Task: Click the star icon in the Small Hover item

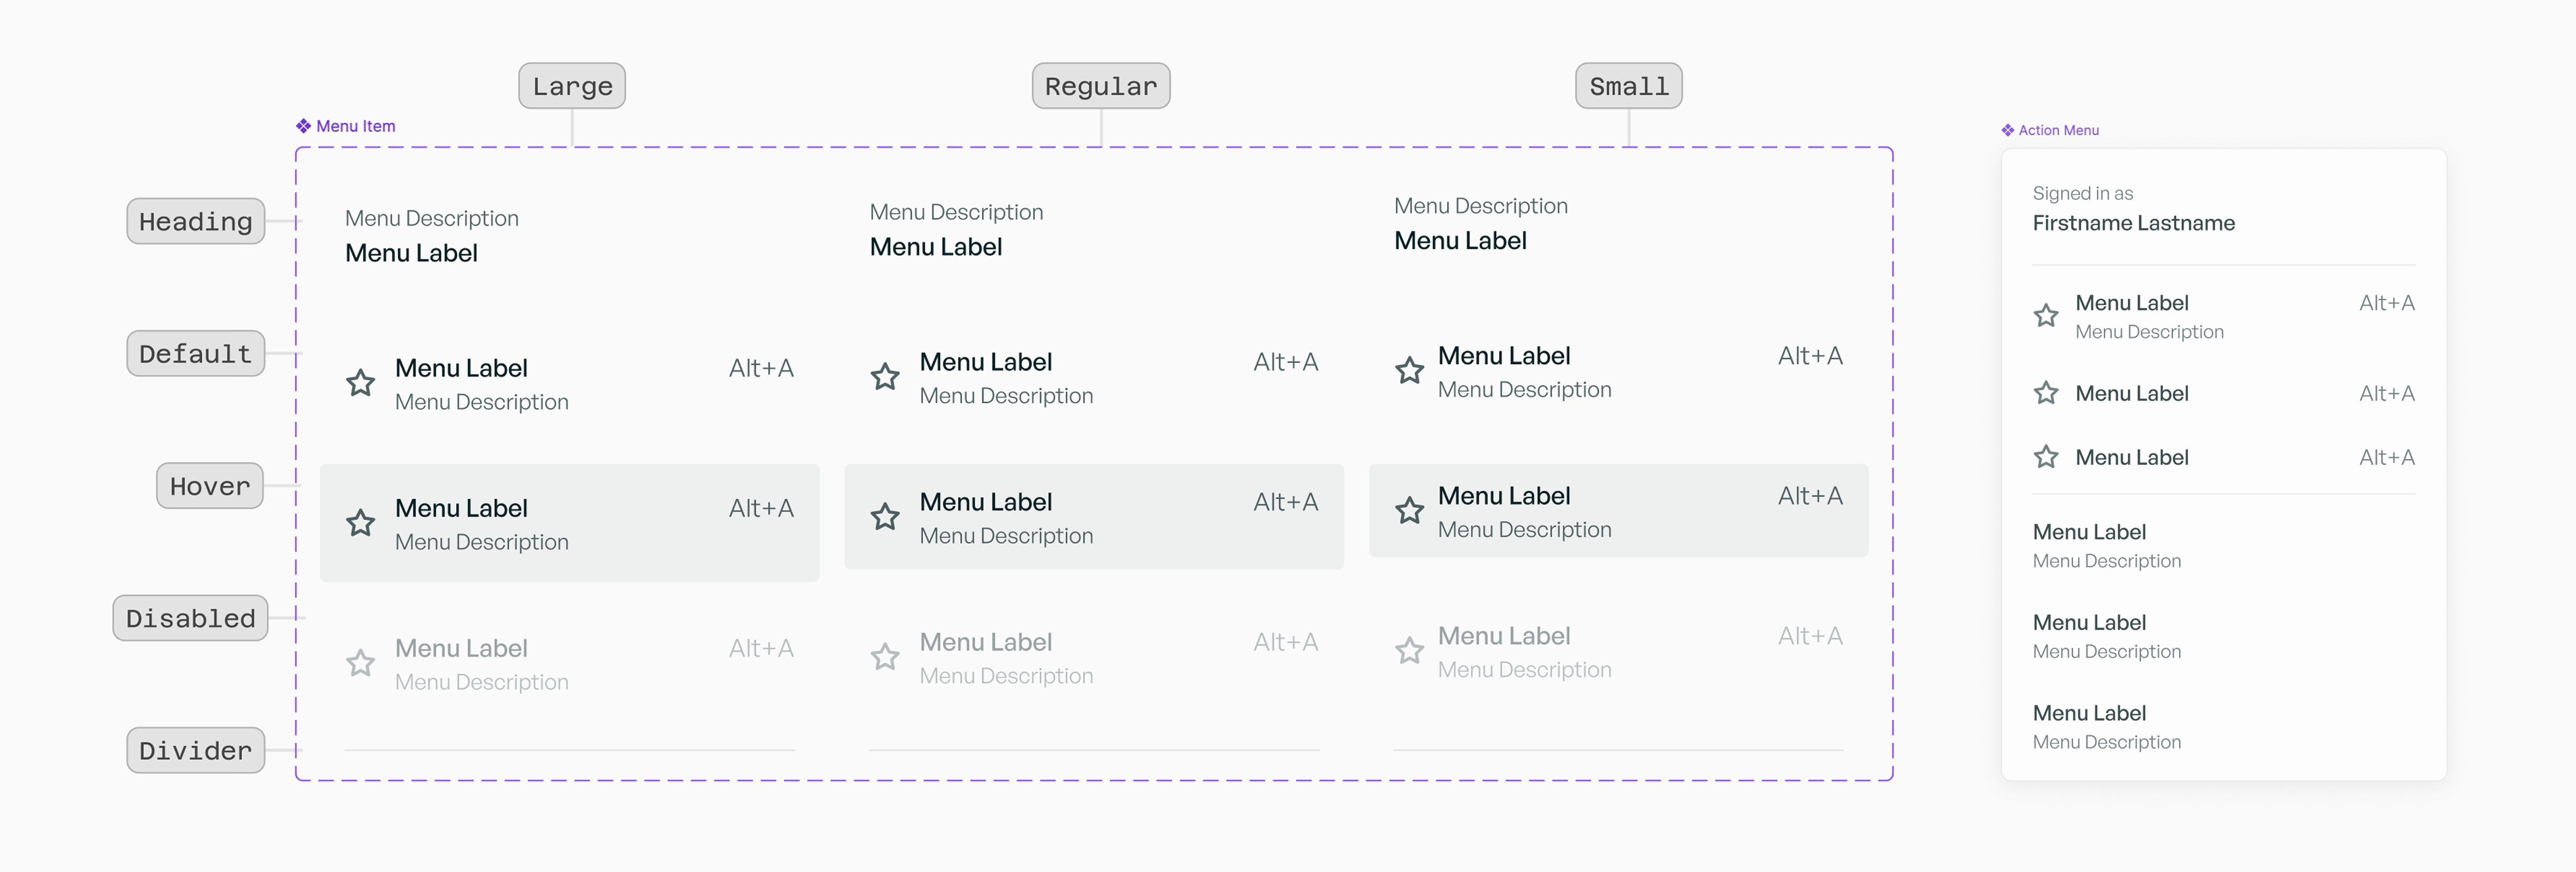Action: point(1409,511)
